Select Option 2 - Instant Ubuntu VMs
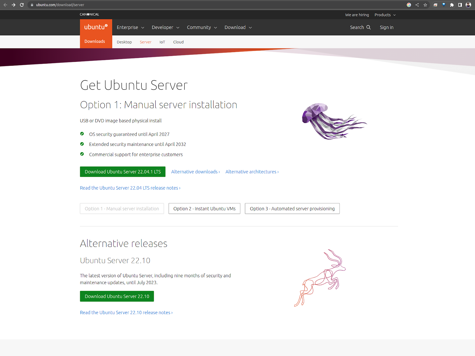Screen dimensions: 475x356 tap(205, 209)
